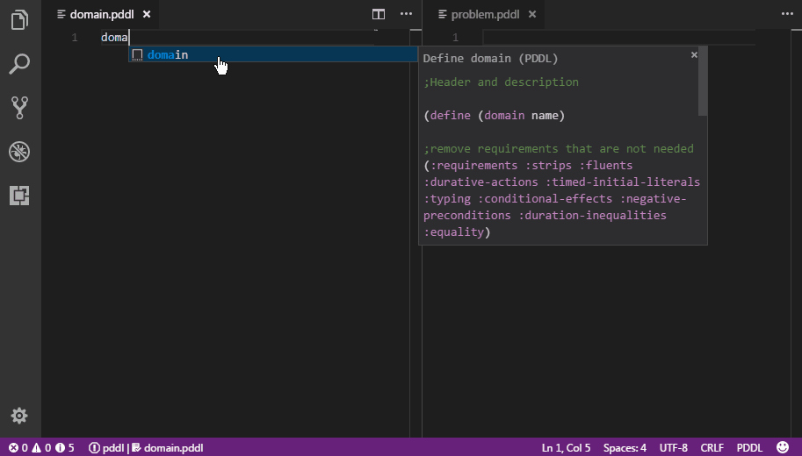The image size is (802, 456).
Task: Open the Manage gear menu
Action: pos(19,416)
